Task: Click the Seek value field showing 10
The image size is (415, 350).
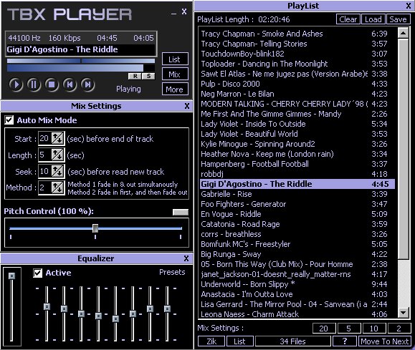Action: 45,171
